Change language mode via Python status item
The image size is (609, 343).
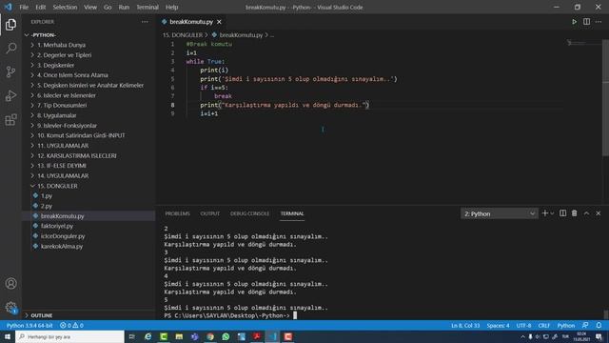[566, 325]
